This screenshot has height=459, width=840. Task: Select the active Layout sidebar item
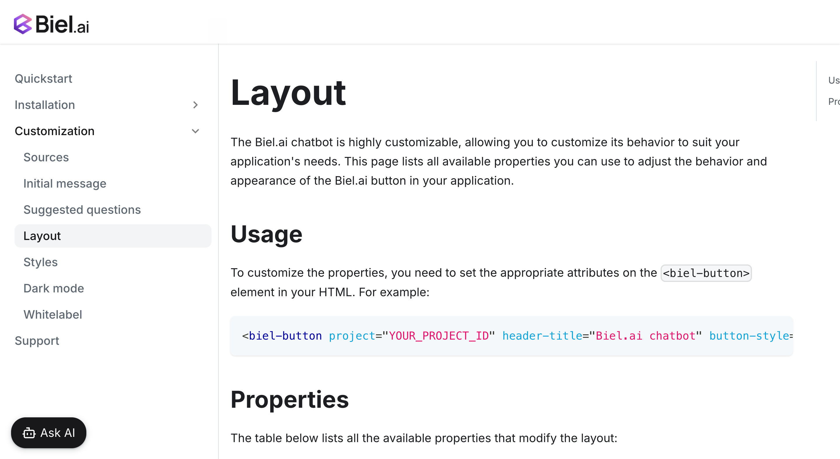pyautogui.click(x=42, y=236)
